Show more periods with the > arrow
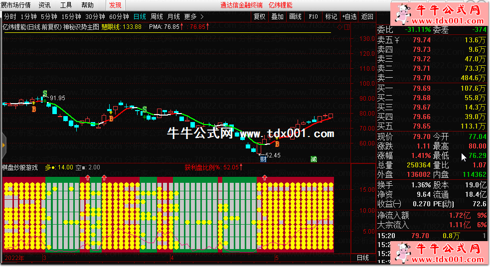The width and height of the screenshot is (491, 267). [x=202, y=16]
